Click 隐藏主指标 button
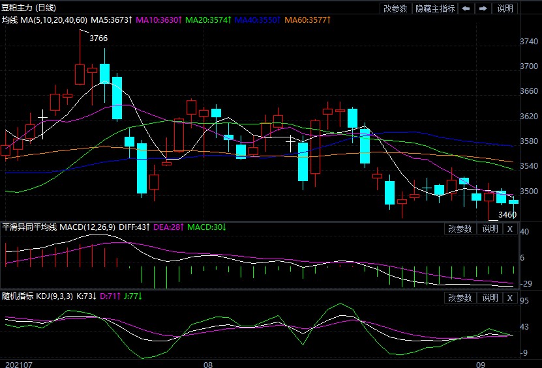The height and width of the screenshot is (368, 542). 435,8
